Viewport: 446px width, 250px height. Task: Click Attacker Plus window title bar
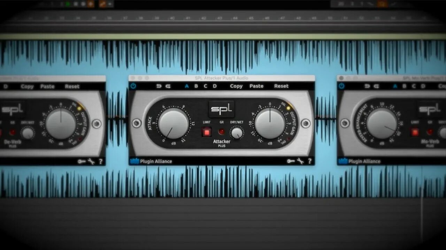coord(222,78)
